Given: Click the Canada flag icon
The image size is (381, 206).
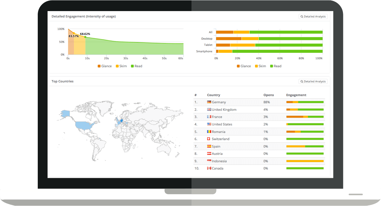Looking at the screenshot, I should (209, 168).
